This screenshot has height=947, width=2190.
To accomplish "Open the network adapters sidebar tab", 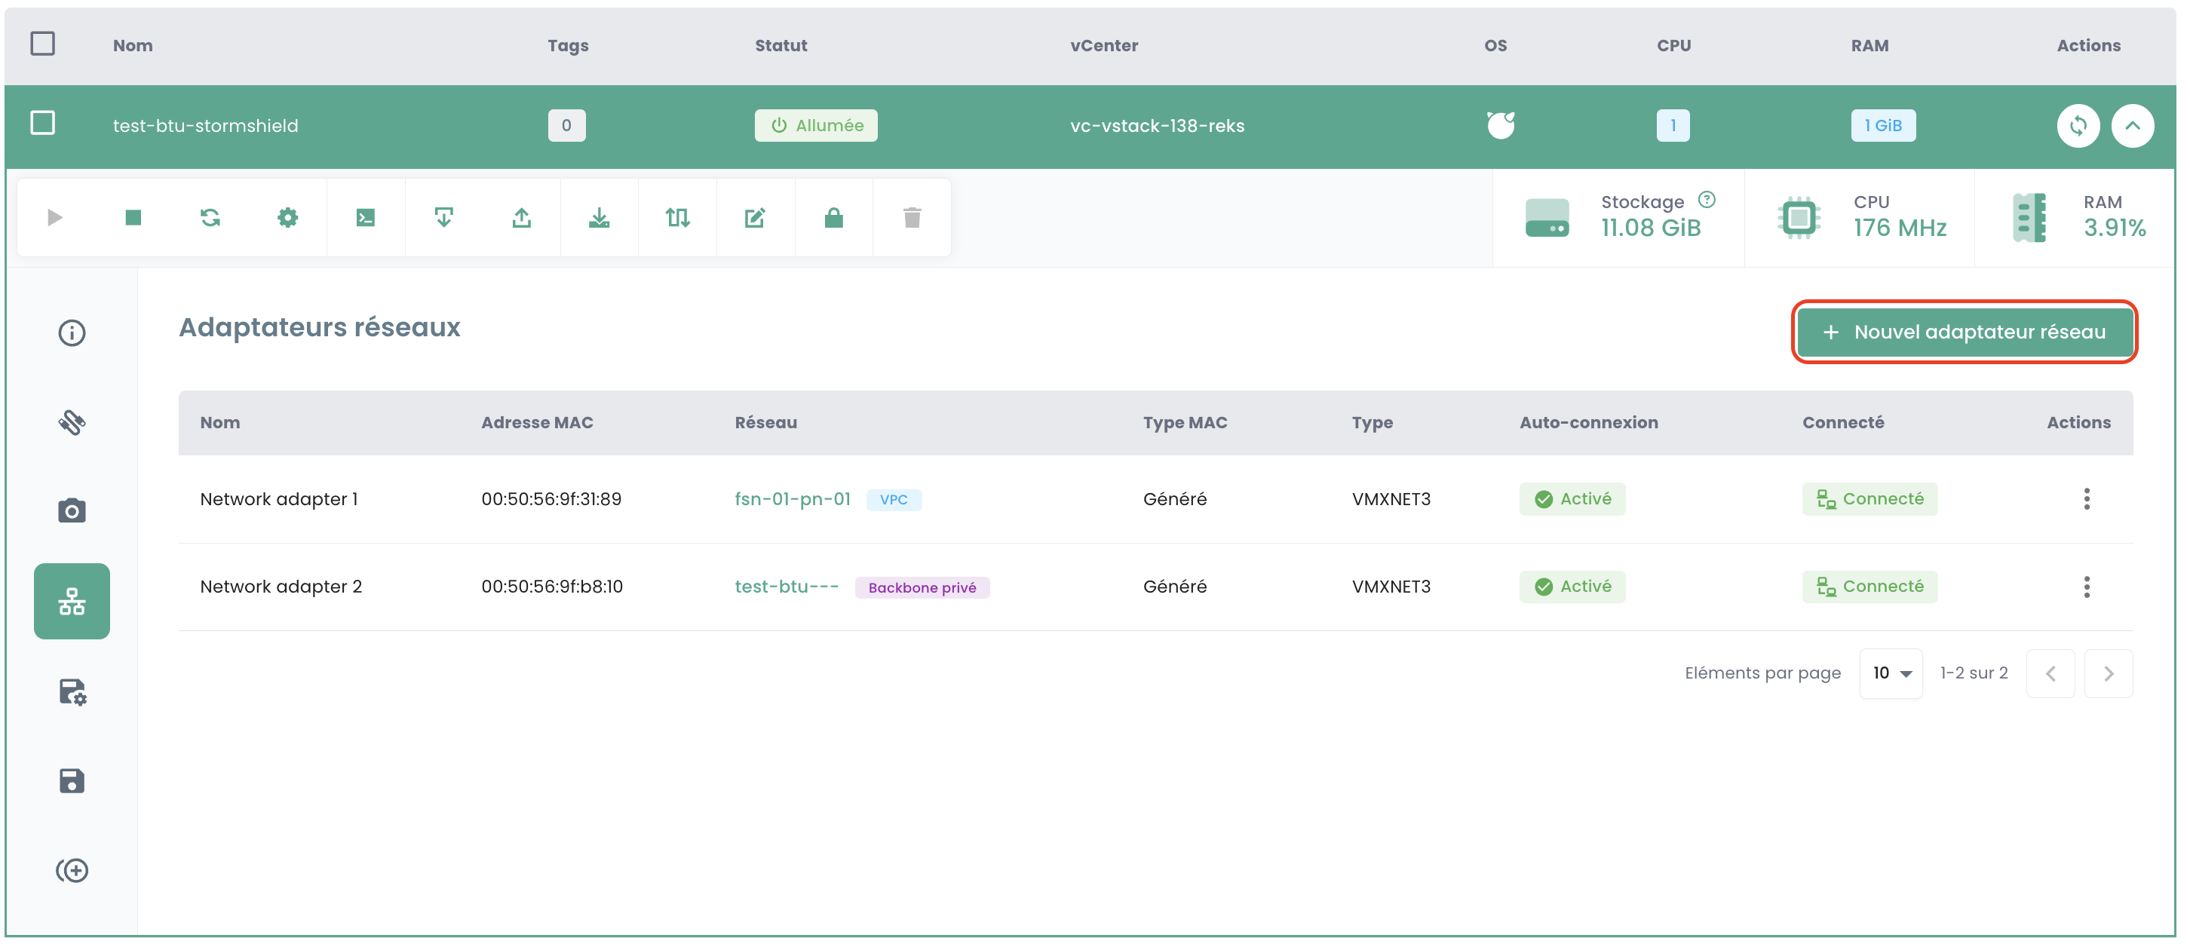I will 72,601.
